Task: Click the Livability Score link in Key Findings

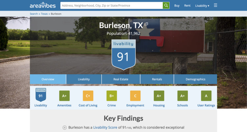Action: click(x=105, y=127)
